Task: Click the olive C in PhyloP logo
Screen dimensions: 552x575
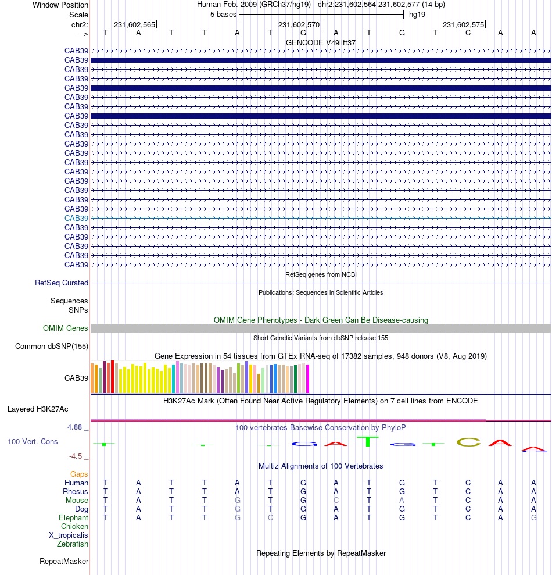Action: 468,442
